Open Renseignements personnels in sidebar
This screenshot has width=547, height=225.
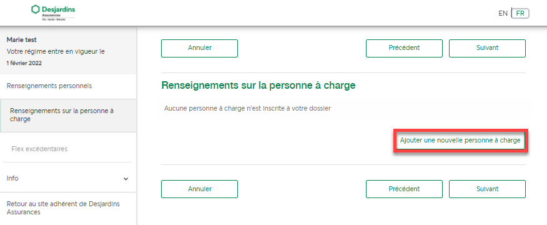coord(49,86)
